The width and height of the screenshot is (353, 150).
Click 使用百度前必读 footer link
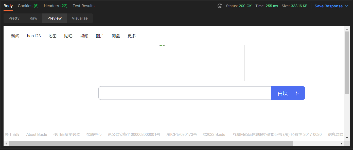(x=67, y=135)
